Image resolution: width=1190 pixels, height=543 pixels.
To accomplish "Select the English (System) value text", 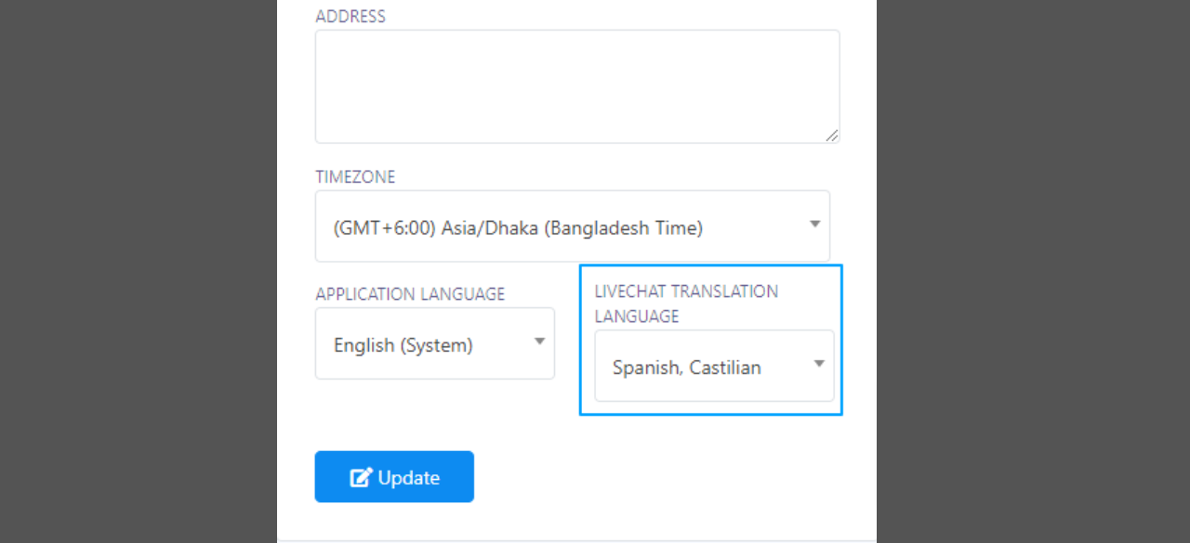I will pos(403,345).
